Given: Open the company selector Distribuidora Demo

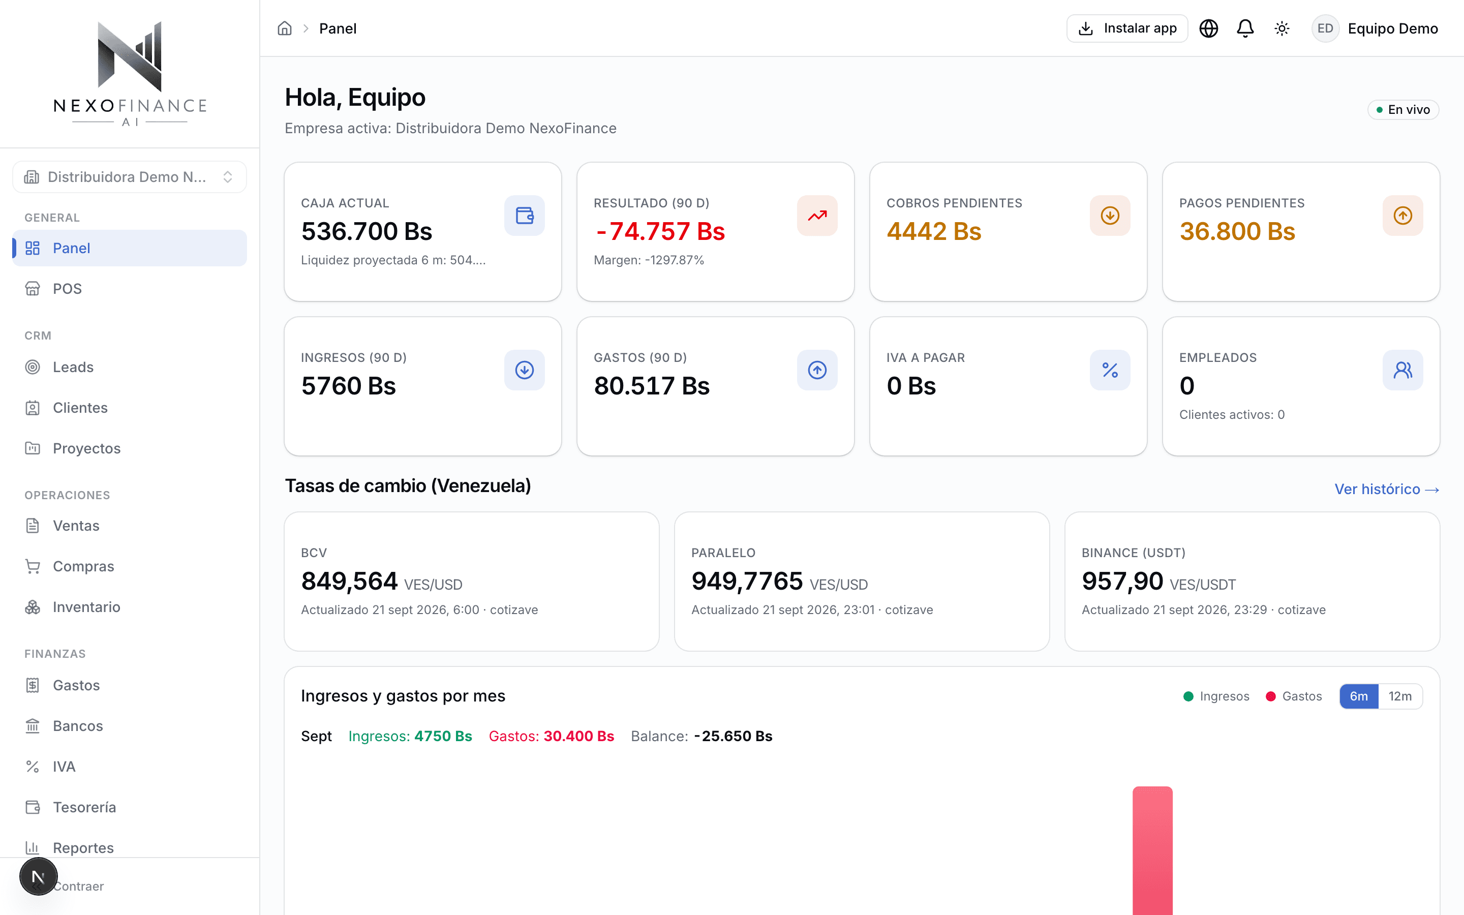Looking at the screenshot, I should pyautogui.click(x=130, y=177).
